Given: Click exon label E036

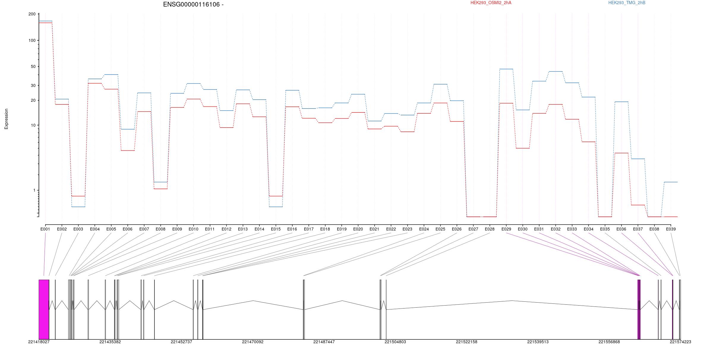Looking at the screenshot, I should pyautogui.click(x=621, y=229).
